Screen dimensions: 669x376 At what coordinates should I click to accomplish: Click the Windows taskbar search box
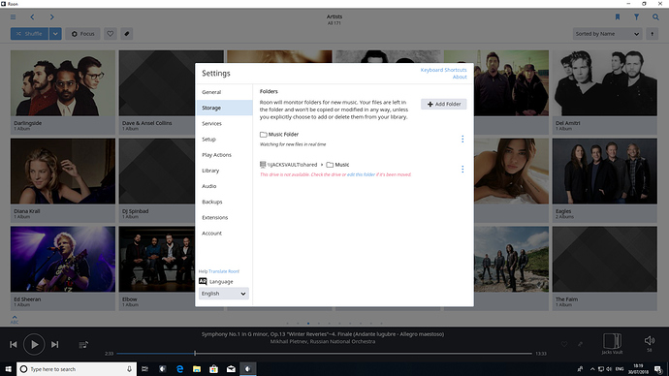[77, 369]
